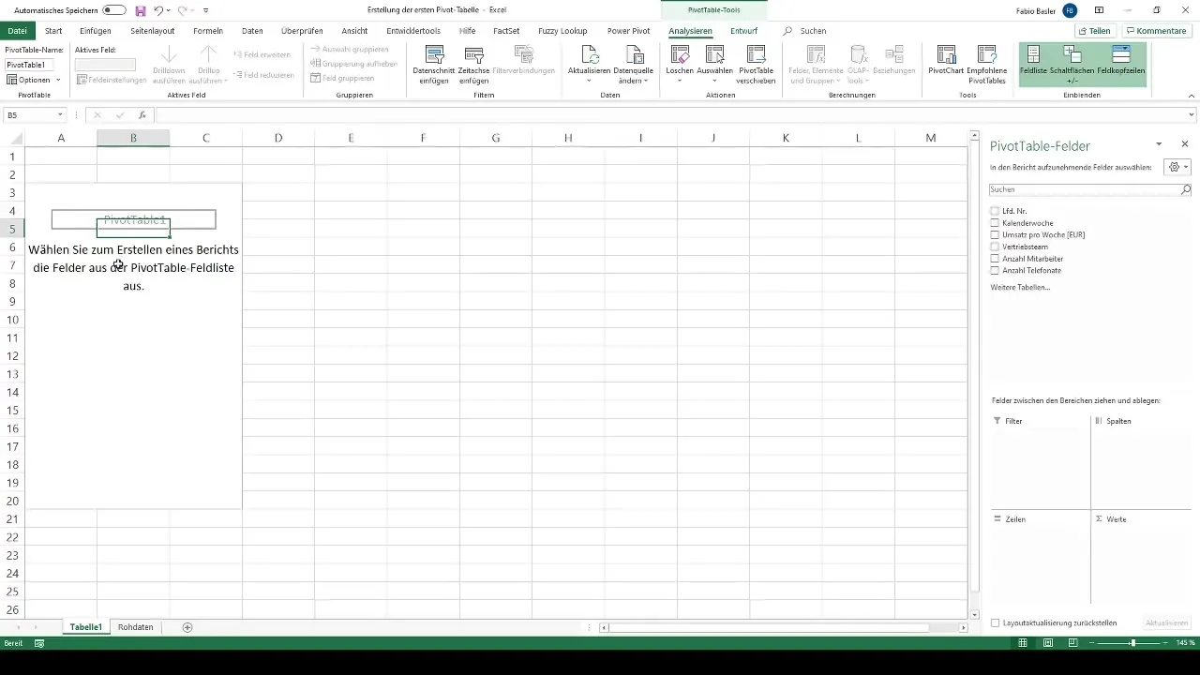Switch to page layout view icon
1200x675 pixels.
(1047, 643)
